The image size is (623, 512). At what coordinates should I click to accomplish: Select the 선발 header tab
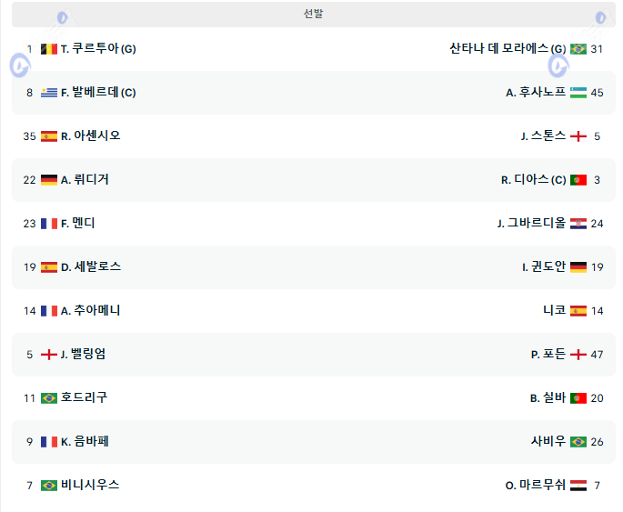313,15
